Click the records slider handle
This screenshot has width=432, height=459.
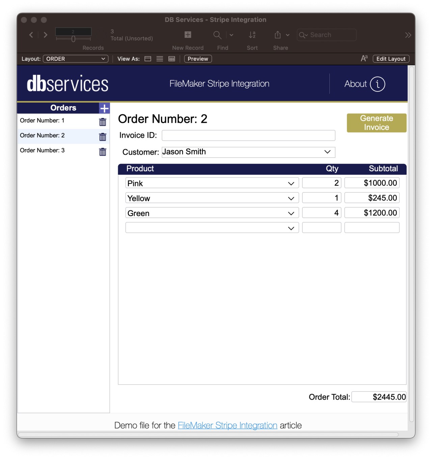pos(73,39)
